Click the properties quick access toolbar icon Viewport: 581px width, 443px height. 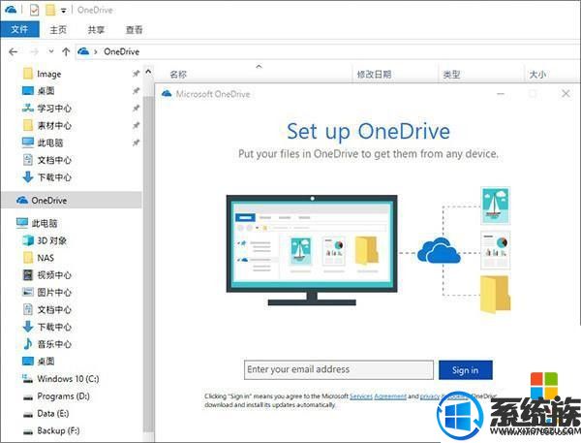tap(34, 10)
